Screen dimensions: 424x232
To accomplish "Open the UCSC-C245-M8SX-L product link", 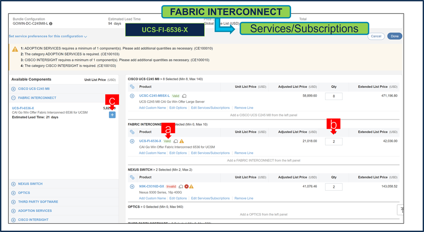I will pyautogui.click(x=154, y=96).
